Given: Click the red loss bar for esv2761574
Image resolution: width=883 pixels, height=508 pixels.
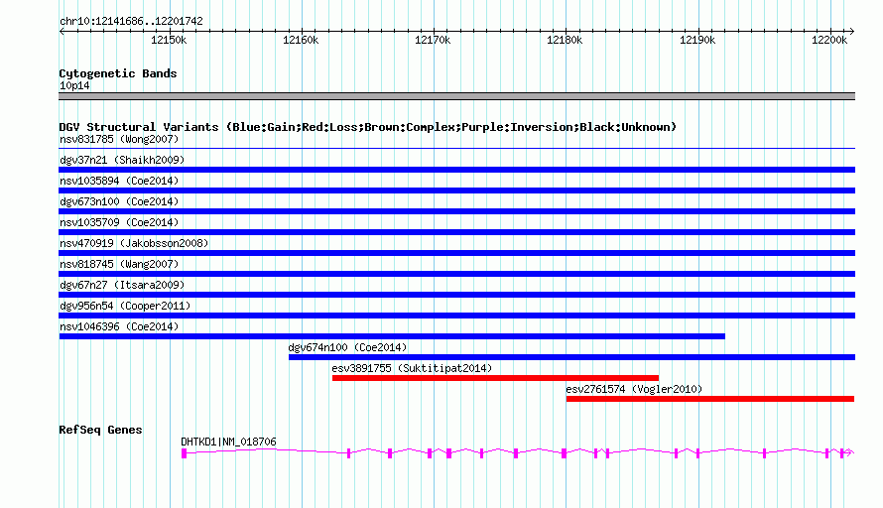Looking at the screenshot, I should tap(710, 399).
